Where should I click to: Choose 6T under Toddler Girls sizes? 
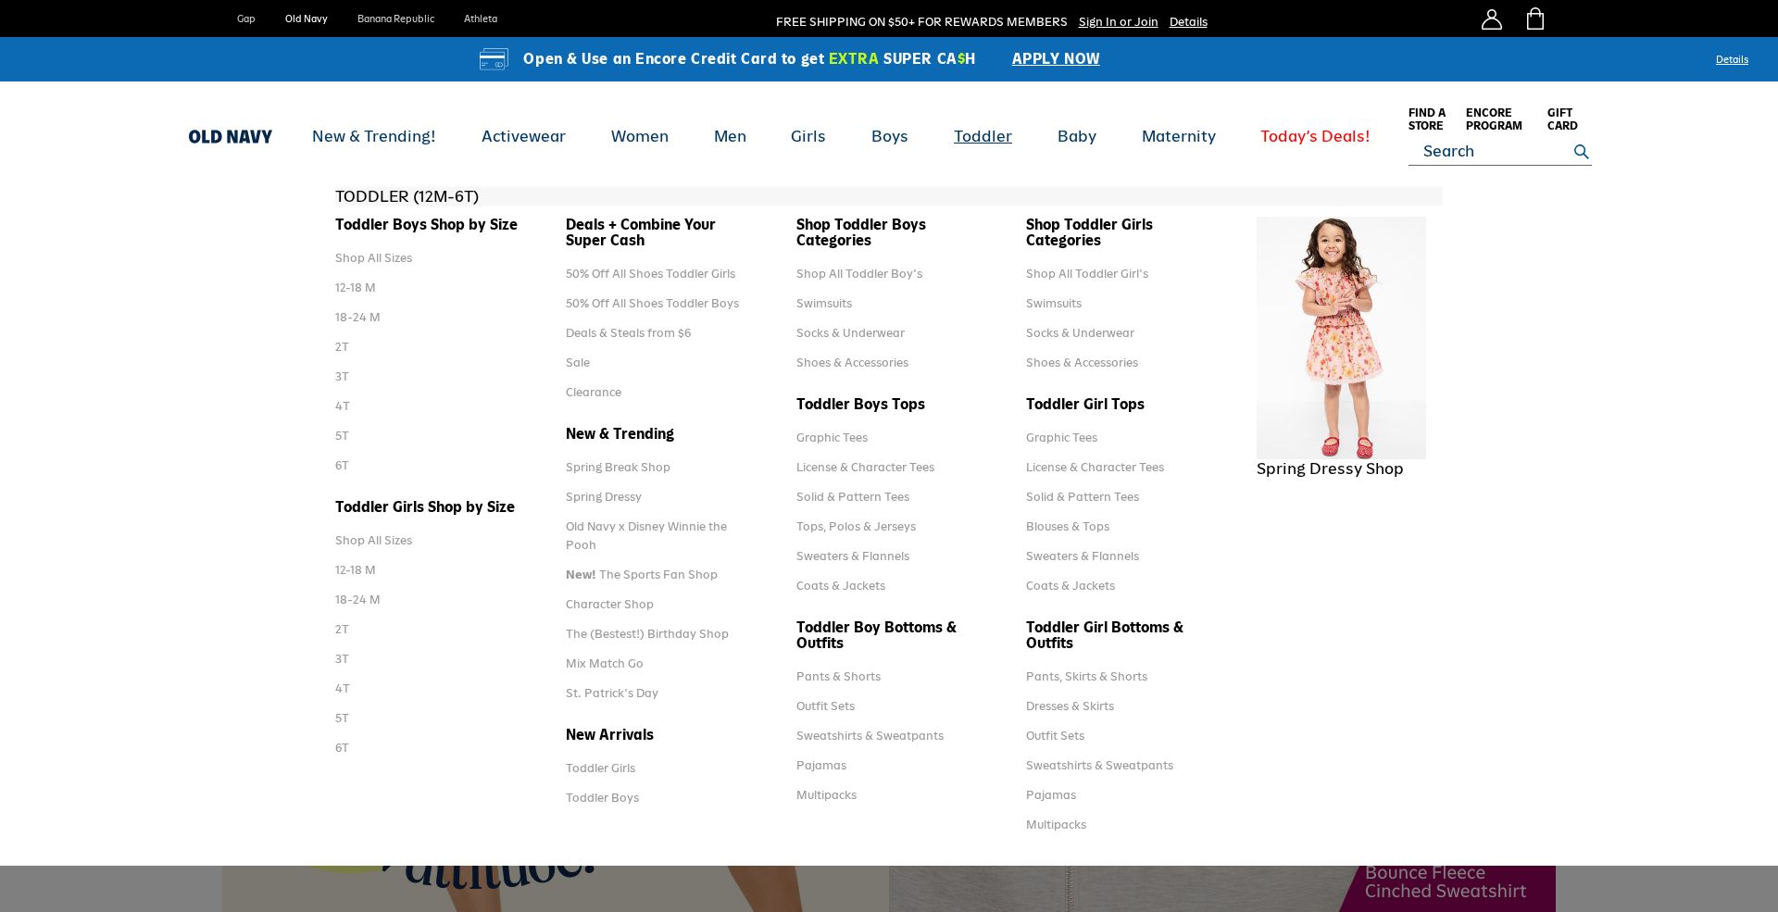pos(342,747)
